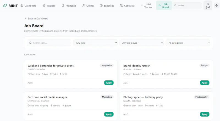This screenshot has height=121, width=220.
Task: Open the Proposals section
Action: [x=69, y=5]
